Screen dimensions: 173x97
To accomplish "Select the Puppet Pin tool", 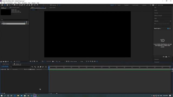I will pos(37,5).
